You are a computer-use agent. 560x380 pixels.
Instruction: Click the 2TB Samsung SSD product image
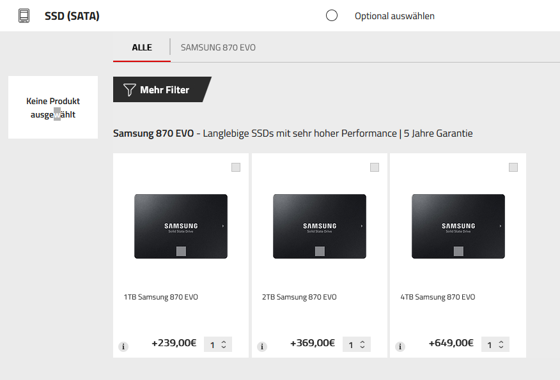click(319, 226)
